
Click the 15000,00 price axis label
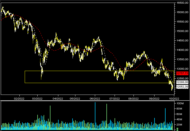pyautogui.click(x=182, y=31)
